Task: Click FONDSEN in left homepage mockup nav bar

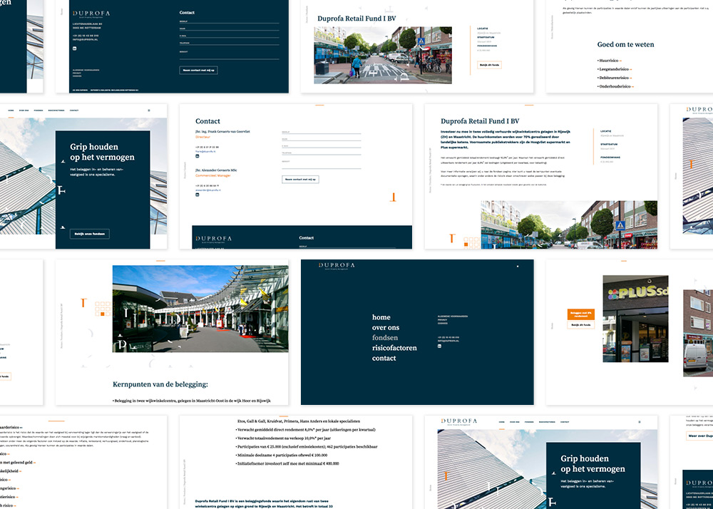Action: (39, 110)
